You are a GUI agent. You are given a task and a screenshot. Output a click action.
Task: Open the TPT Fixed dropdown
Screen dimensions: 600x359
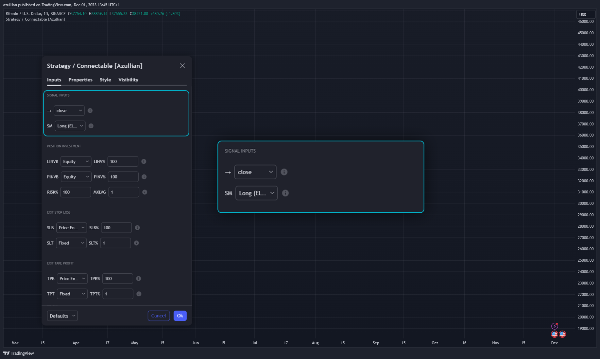[72, 294]
